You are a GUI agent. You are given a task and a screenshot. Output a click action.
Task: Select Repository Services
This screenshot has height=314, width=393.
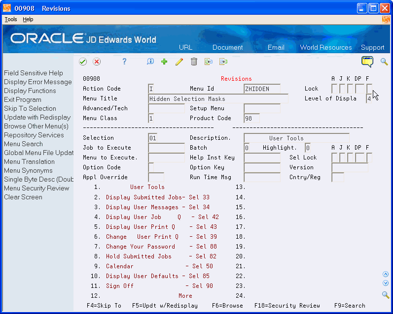click(x=34, y=135)
